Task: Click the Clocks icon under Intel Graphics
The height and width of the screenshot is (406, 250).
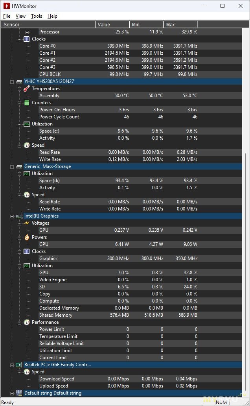Action: [27, 251]
